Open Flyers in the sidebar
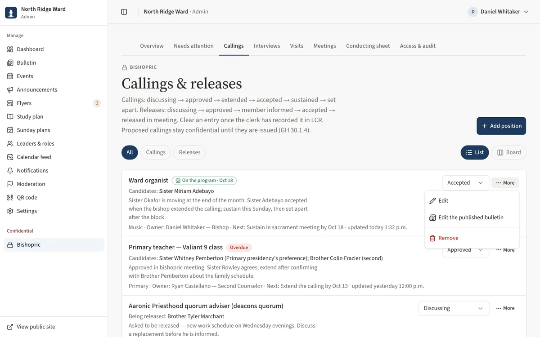Image resolution: width=540 pixels, height=337 pixels. [54, 103]
